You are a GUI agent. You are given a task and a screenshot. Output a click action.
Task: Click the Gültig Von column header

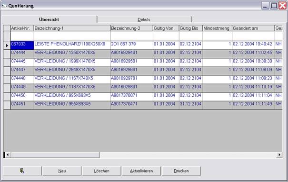pyautogui.click(x=166, y=28)
